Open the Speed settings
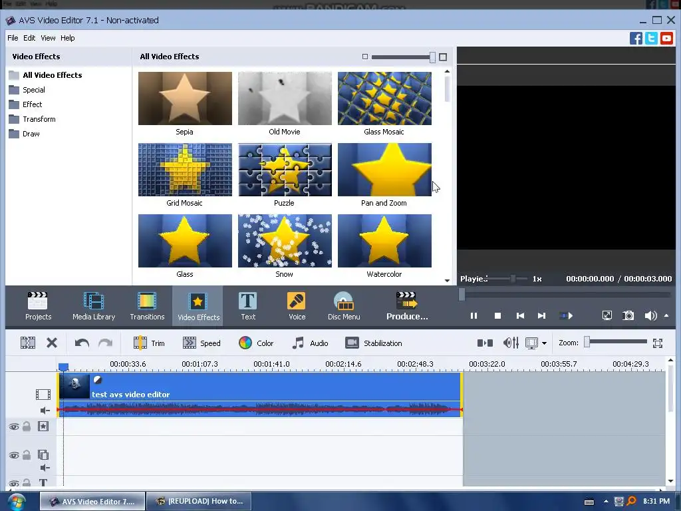The height and width of the screenshot is (511, 681). [x=202, y=343]
